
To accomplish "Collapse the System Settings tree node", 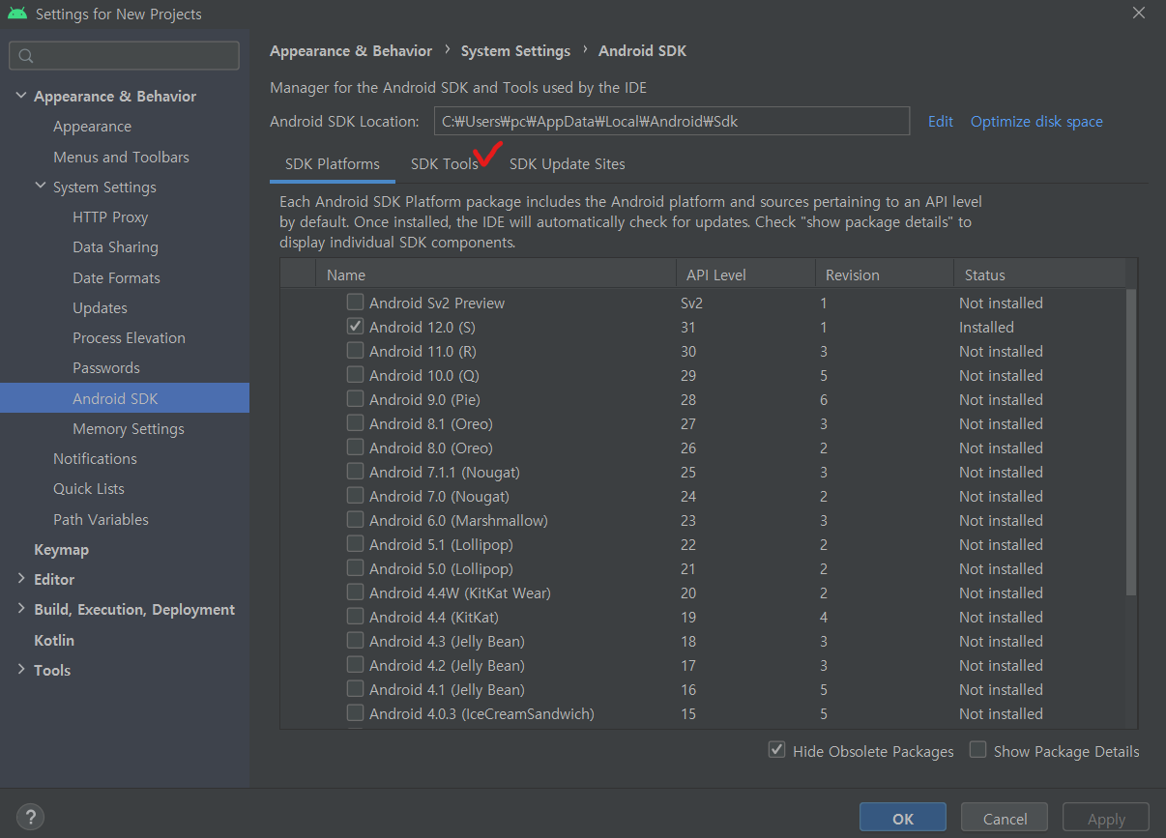I will 41,187.
